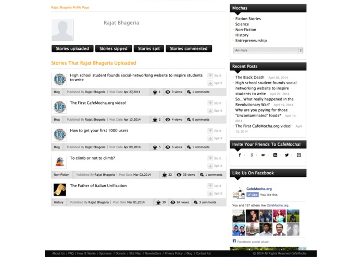362x257 pixels.
Task: Spit 'How to get your first 1000 users'
Action: click(x=215, y=138)
